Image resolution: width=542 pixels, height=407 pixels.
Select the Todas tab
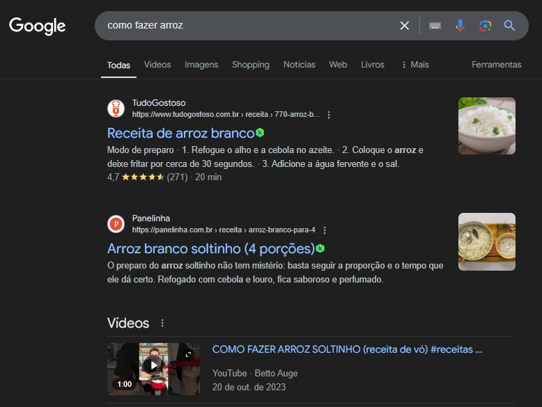[x=118, y=65]
